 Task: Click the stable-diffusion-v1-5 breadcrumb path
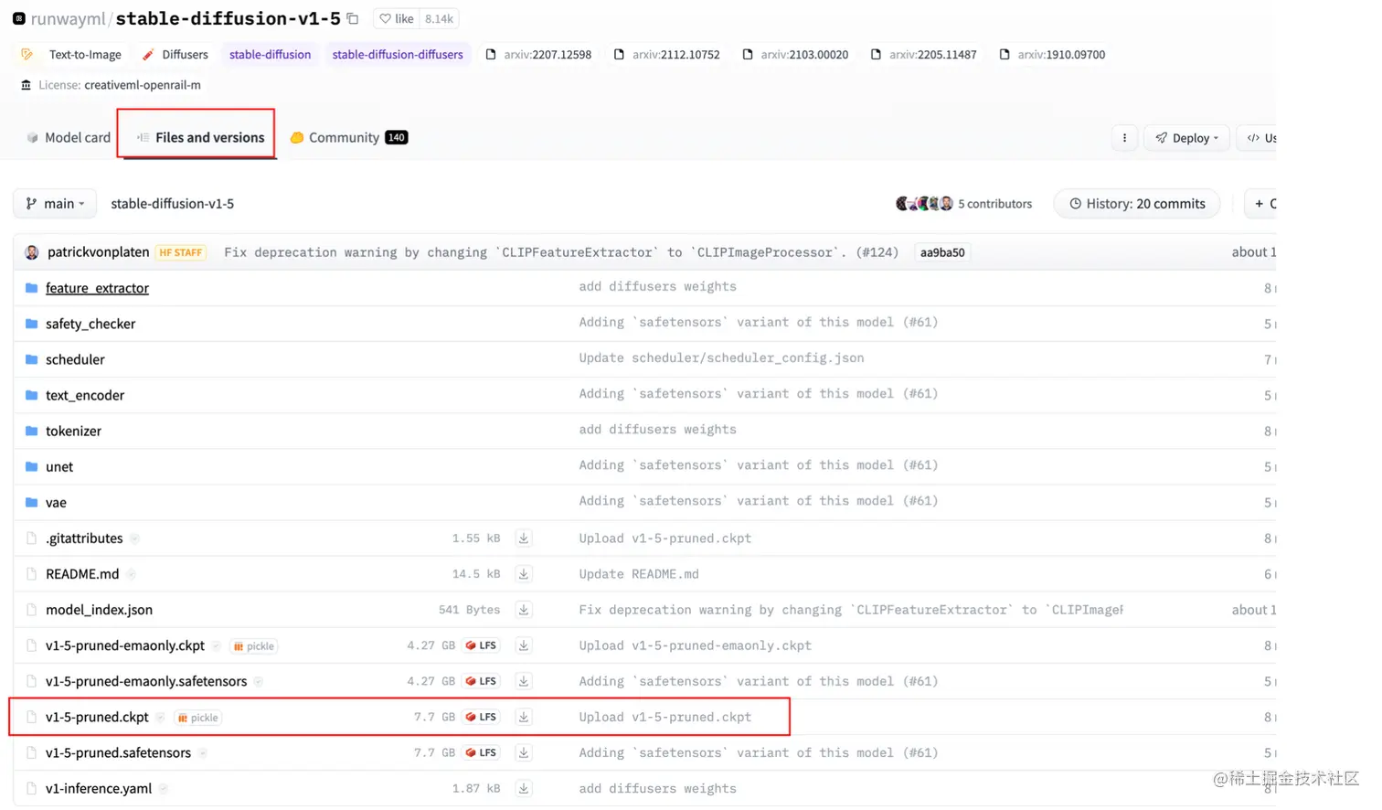pos(172,204)
